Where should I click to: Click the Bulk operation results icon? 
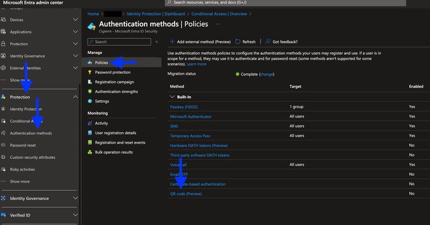click(90, 152)
